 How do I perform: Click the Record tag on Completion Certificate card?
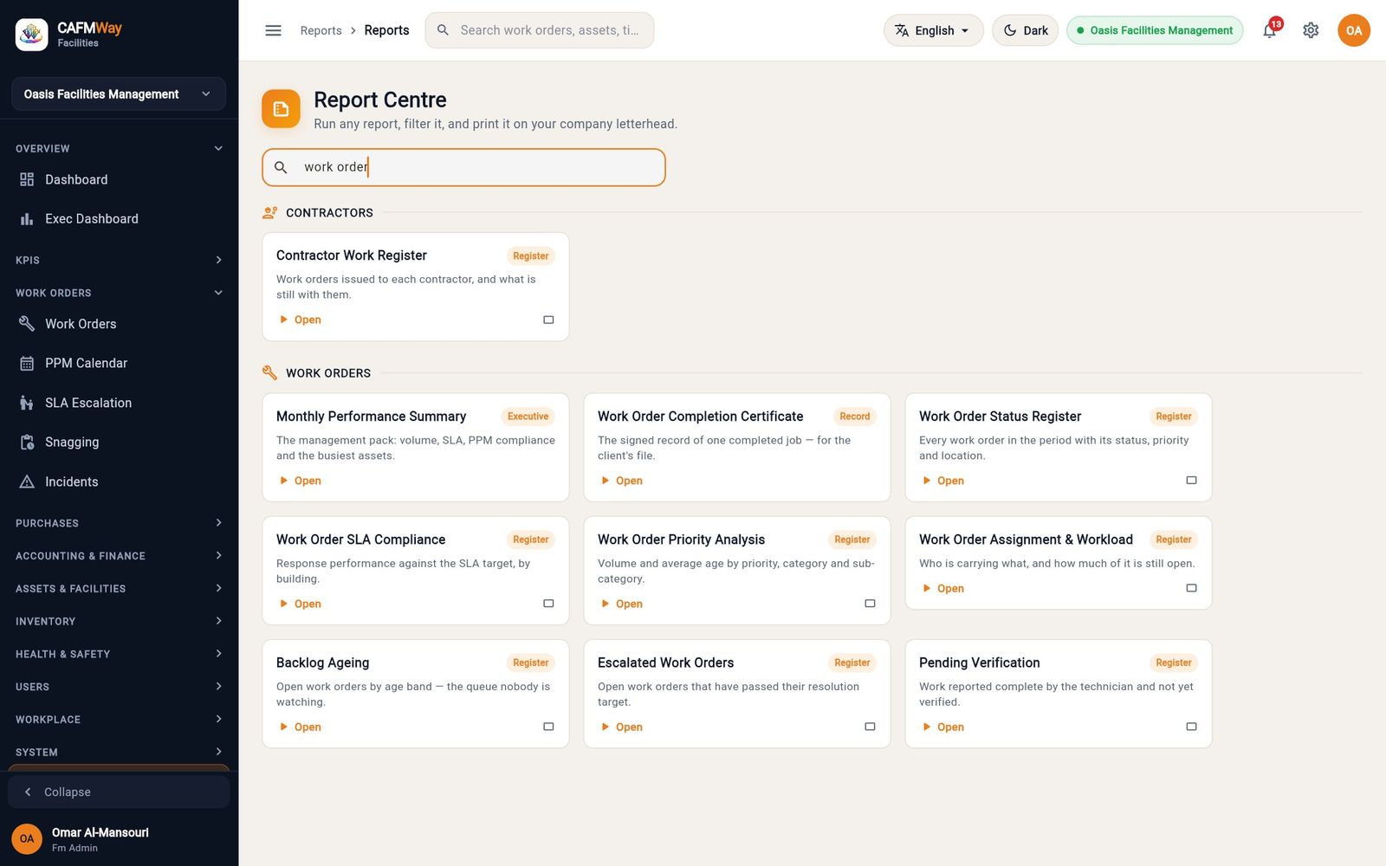click(x=854, y=417)
